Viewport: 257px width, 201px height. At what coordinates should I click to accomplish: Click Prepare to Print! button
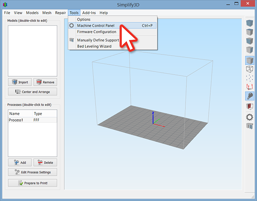[33, 183]
